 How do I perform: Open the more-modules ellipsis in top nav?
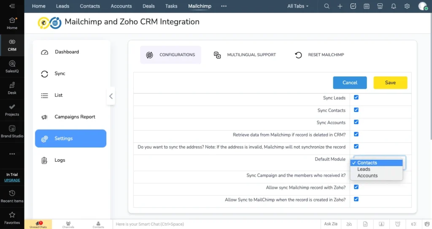[224, 6]
